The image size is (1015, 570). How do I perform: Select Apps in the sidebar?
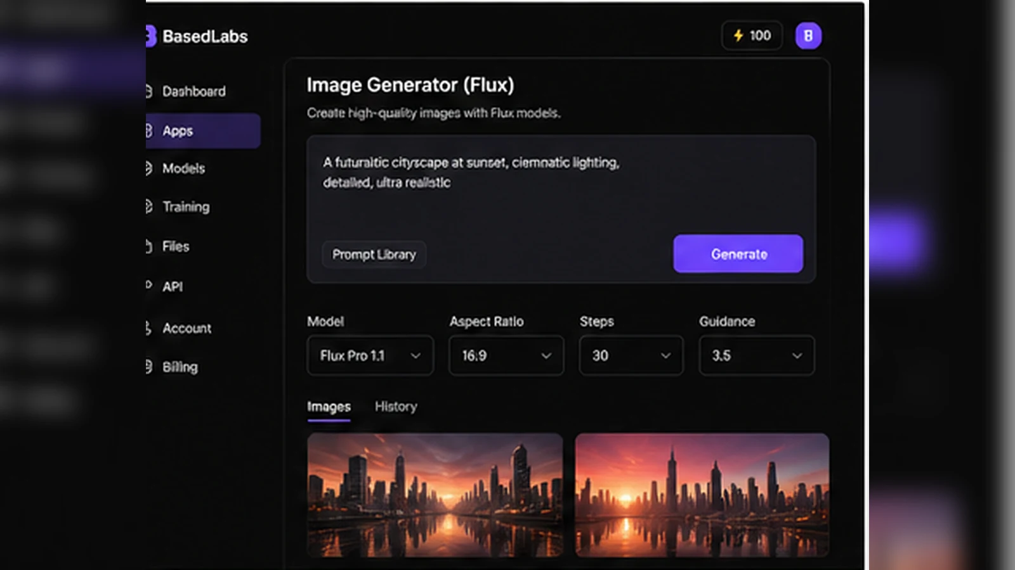click(x=203, y=131)
